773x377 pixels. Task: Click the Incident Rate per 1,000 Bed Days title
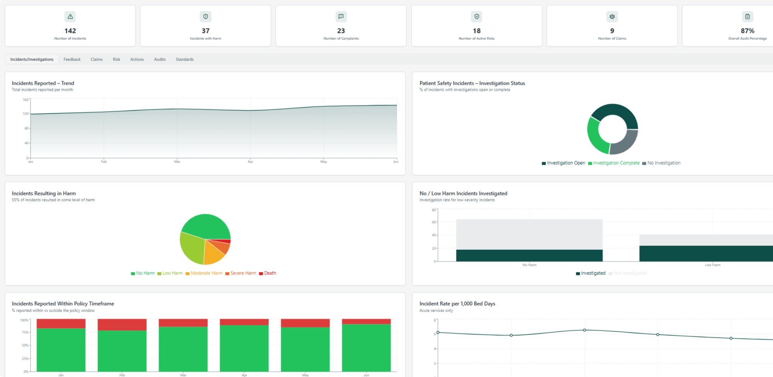click(x=457, y=304)
